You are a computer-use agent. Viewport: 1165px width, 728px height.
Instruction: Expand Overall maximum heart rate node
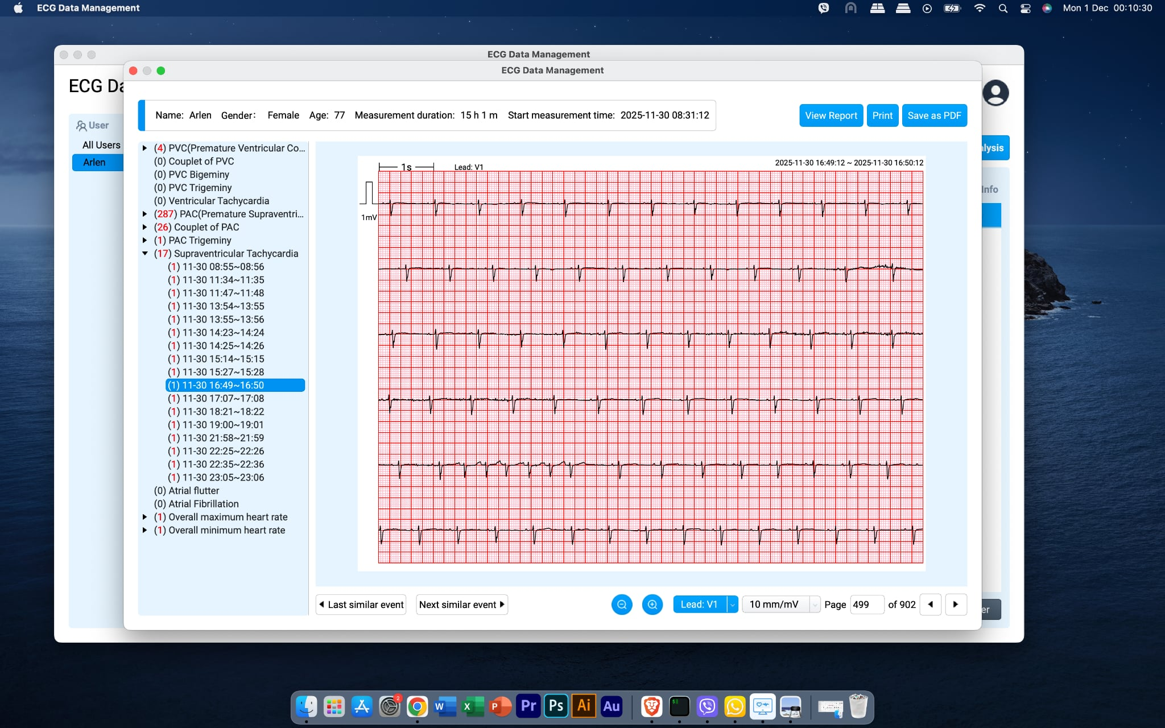(x=145, y=517)
